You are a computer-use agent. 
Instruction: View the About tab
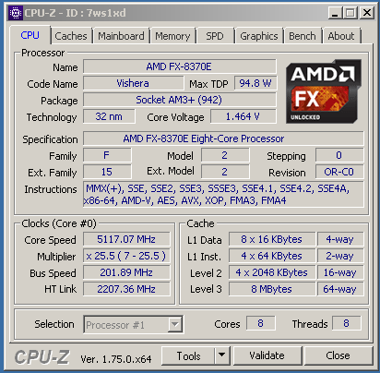[x=341, y=36]
